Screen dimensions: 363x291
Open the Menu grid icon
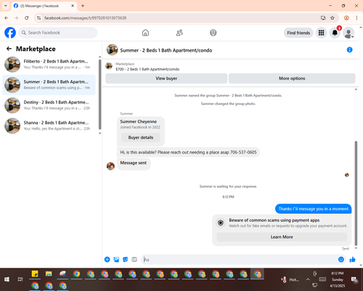321,33
